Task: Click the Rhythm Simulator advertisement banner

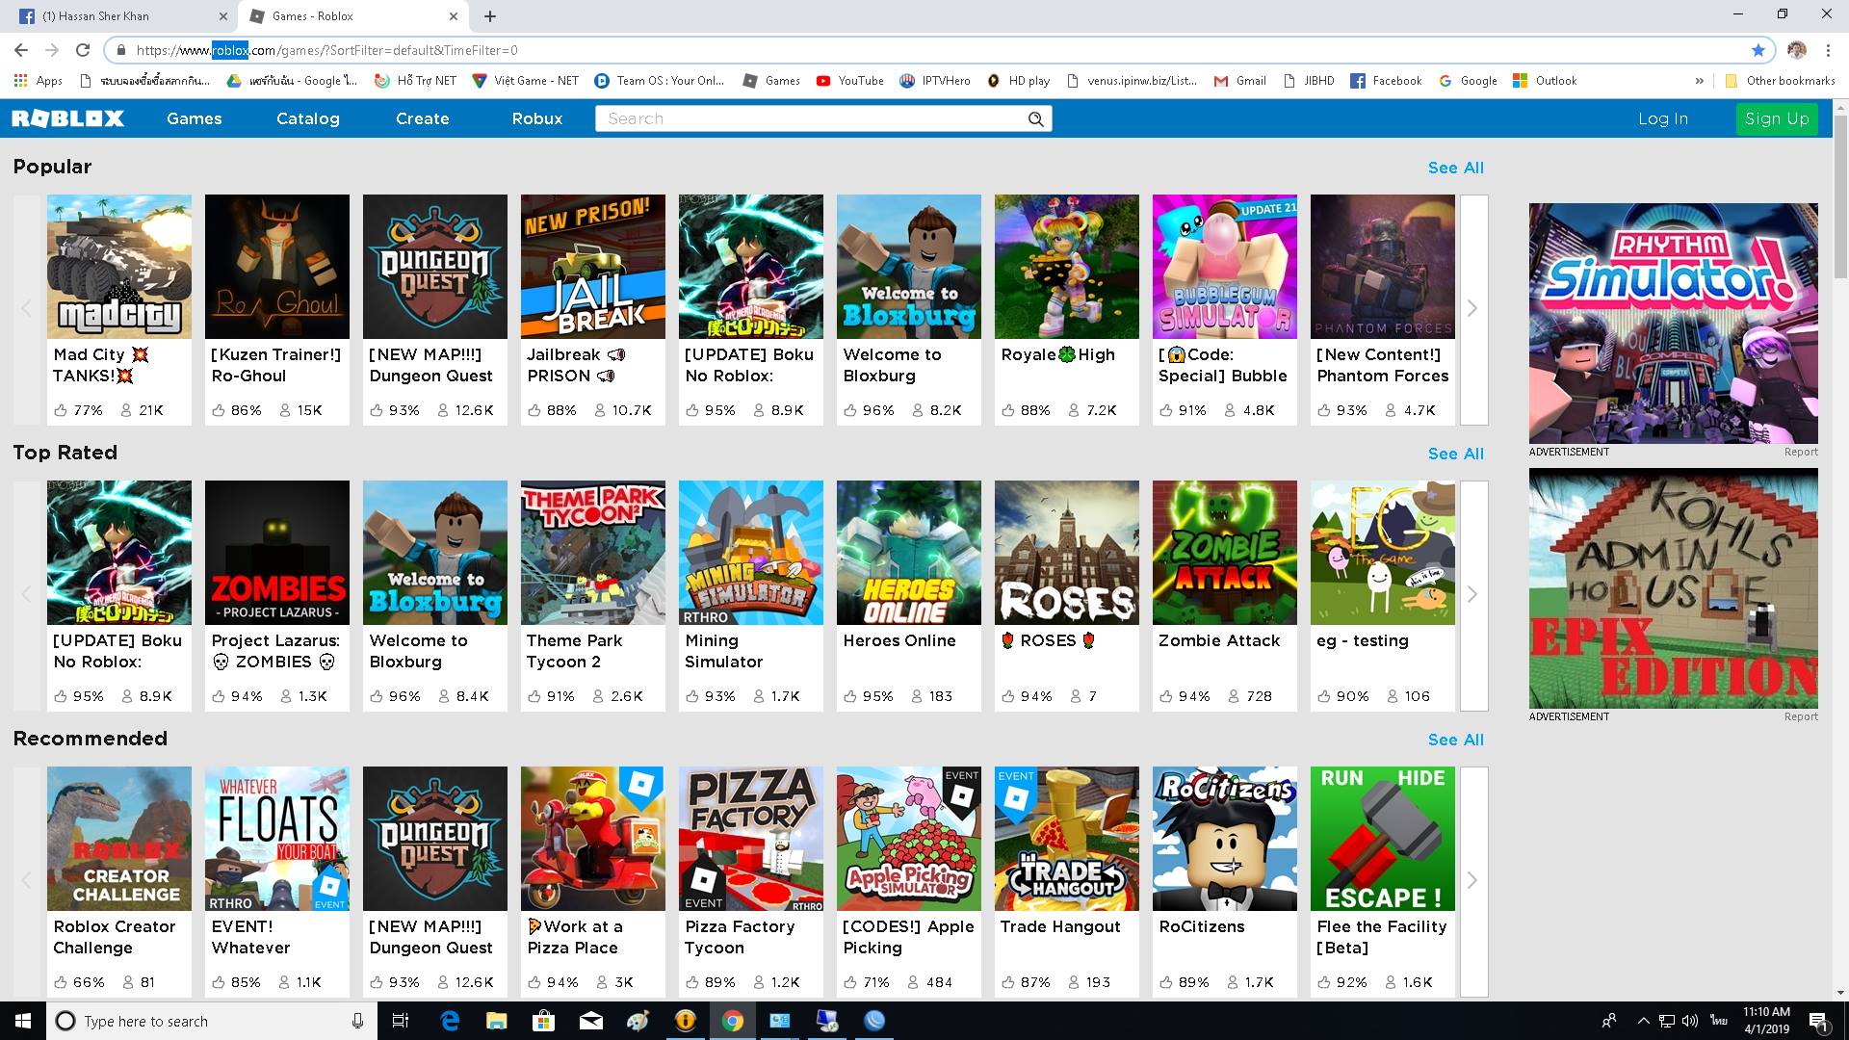Action: coord(1674,324)
